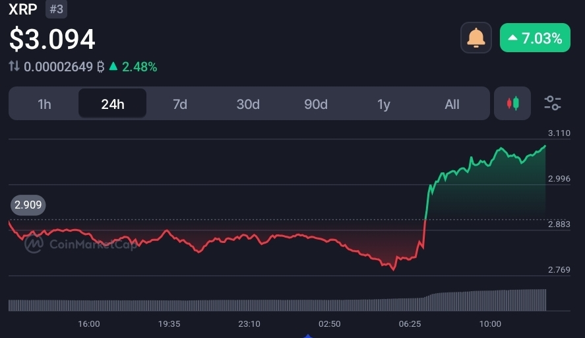This screenshot has height=338, width=585.
Task: Tap the $3.094 price value
Action: point(52,39)
